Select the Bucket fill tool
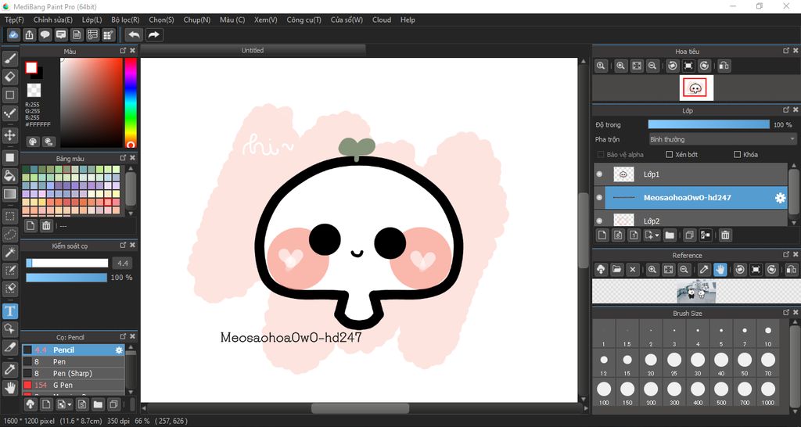This screenshot has width=801, height=427. (x=9, y=176)
